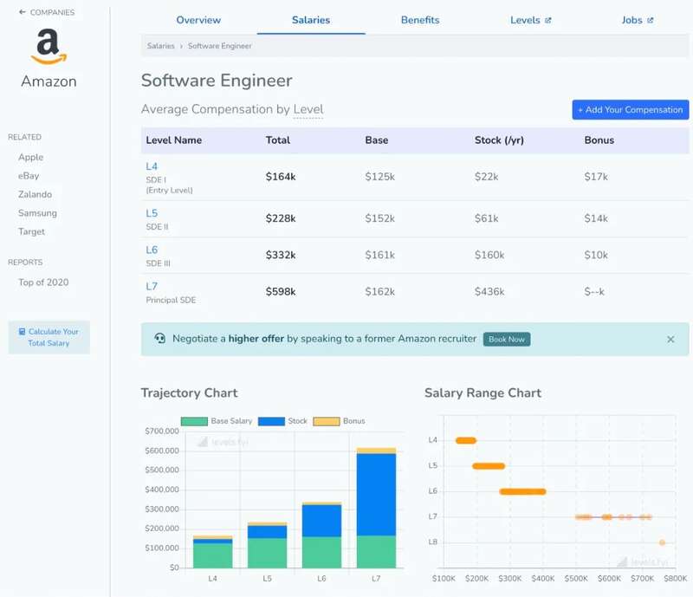Viewport: 693px width, 597px height.
Task: Close the negotiate offer banner
Action: click(x=670, y=340)
